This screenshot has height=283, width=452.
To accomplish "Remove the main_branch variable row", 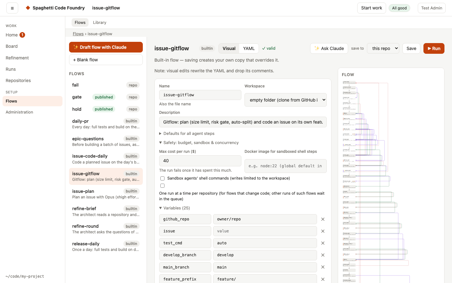I will (323, 267).
